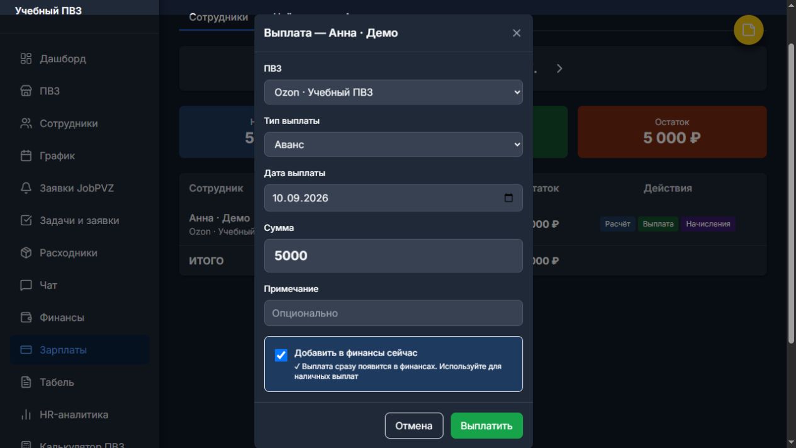Click the Сотрудники people icon

[26, 123]
